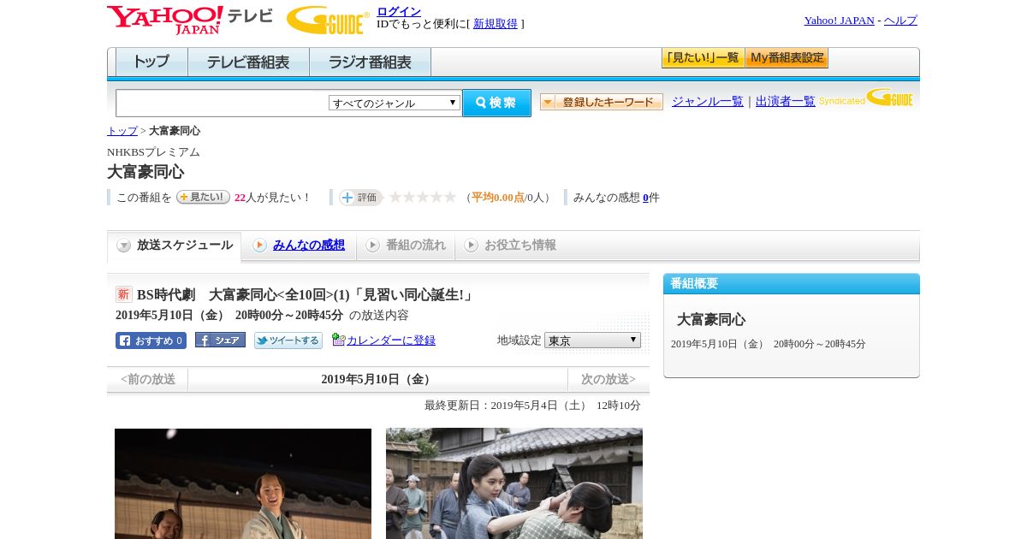Click the 最終更新日 text

pyautogui.click(x=532, y=406)
